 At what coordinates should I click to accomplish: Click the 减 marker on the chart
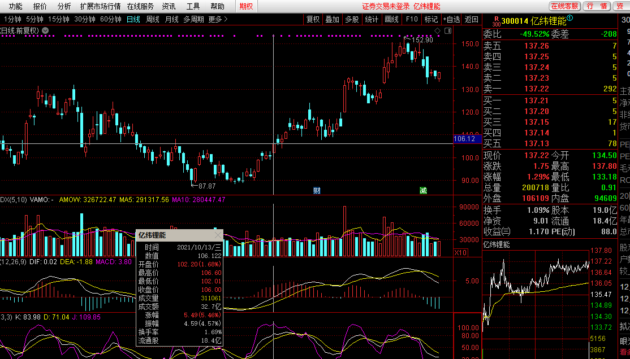point(423,191)
